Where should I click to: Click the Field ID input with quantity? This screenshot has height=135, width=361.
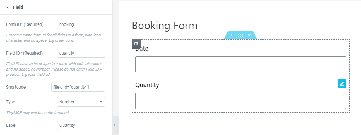81,53
